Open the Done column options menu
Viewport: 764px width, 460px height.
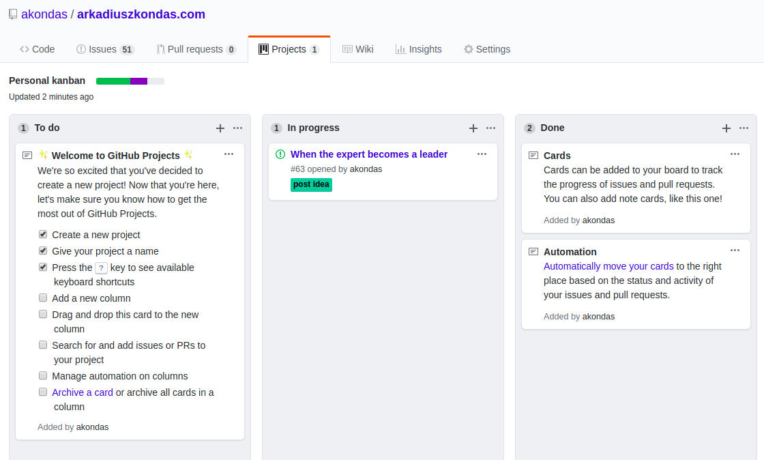744,128
